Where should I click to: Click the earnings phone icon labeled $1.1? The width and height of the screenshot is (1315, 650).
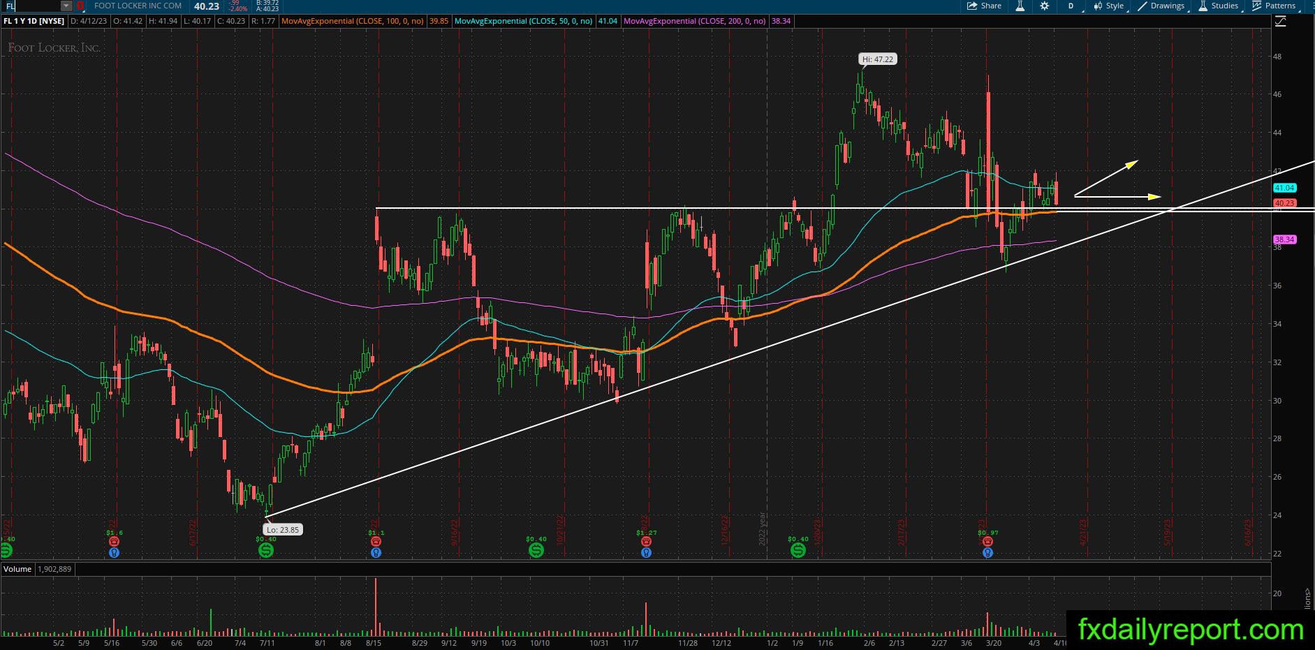point(376,541)
